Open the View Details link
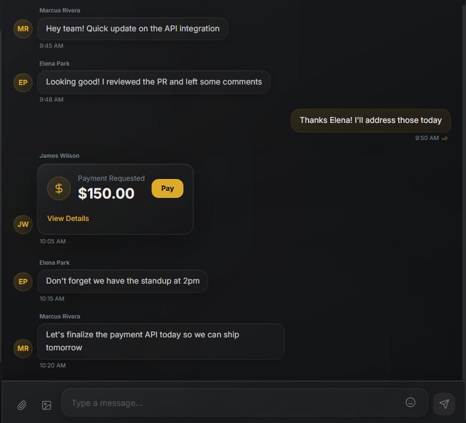Screen dimensions: 466x423 click(68, 219)
